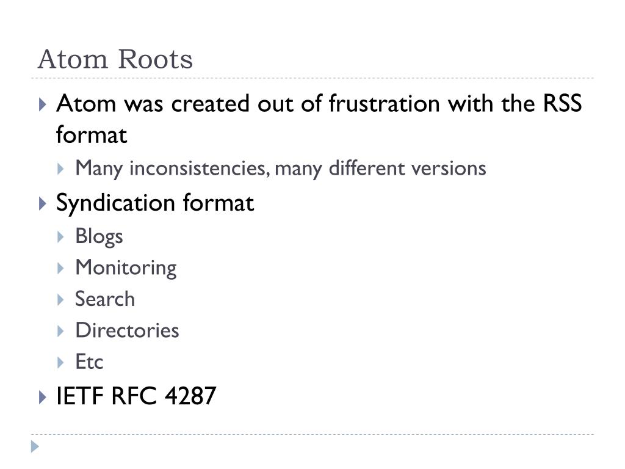Click the text Syndication format
The image size is (625, 469).
pyautogui.click(x=155, y=203)
